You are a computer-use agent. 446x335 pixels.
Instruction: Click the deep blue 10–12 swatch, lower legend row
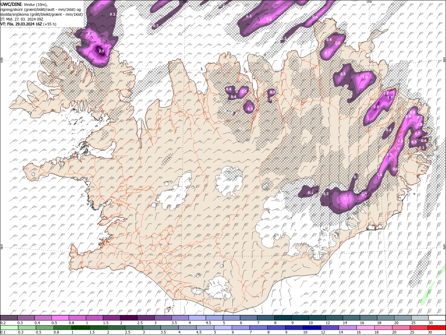312,328
